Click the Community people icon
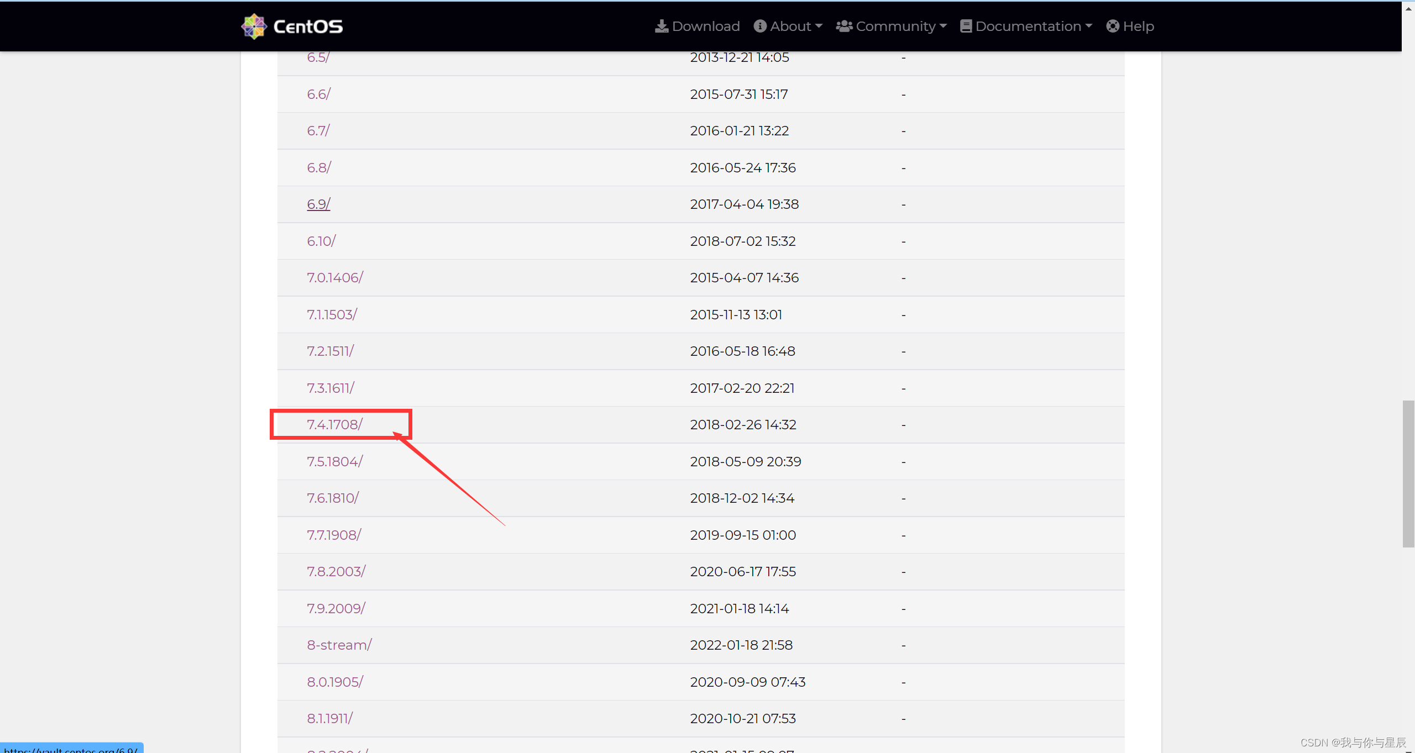 click(843, 26)
